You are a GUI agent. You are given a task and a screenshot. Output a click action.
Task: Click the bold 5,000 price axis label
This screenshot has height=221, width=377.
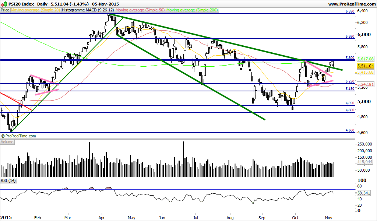click(364, 102)
